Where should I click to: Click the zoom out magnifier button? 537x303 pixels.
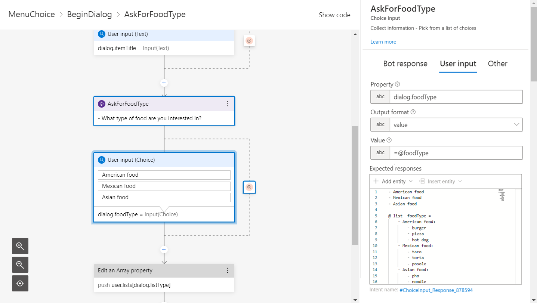[x=20, y=265]
